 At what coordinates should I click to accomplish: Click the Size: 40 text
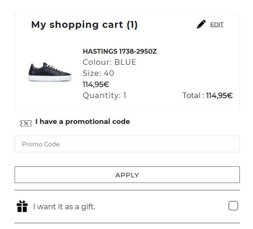coord(98,73)
